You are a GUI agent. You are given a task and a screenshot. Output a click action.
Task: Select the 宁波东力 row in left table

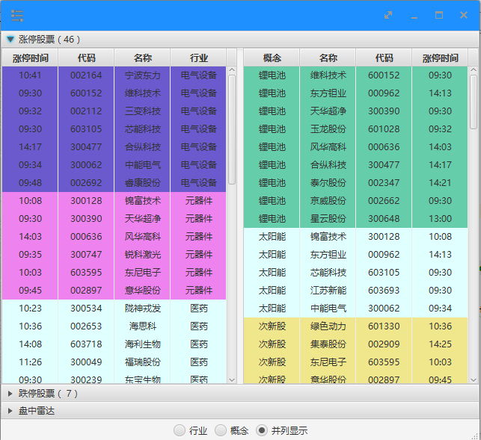(142, 75)
